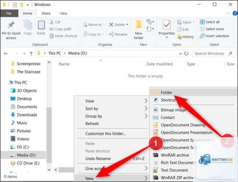
Task: Open the Help question mark icon
Action: [x=235, y=13]
